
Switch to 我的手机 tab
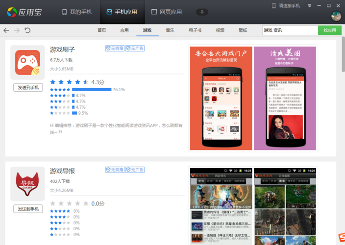(x=76, y=12)
